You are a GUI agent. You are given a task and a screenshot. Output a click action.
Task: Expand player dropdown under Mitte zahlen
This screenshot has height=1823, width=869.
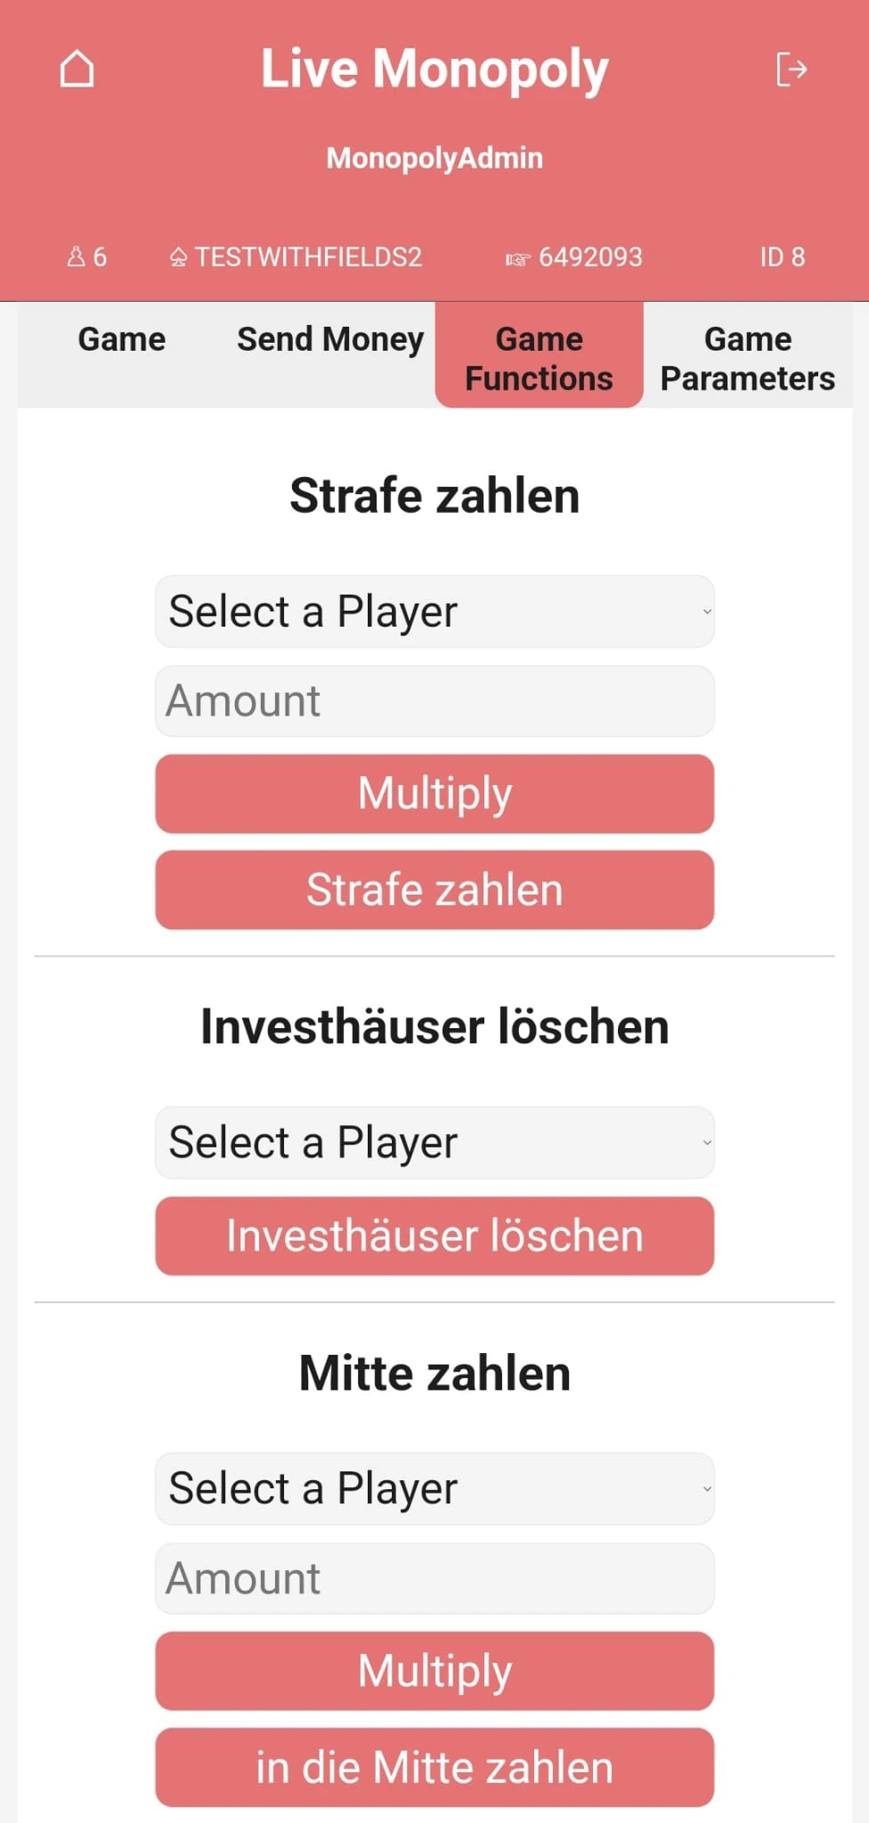click(x=434, y=1488)
